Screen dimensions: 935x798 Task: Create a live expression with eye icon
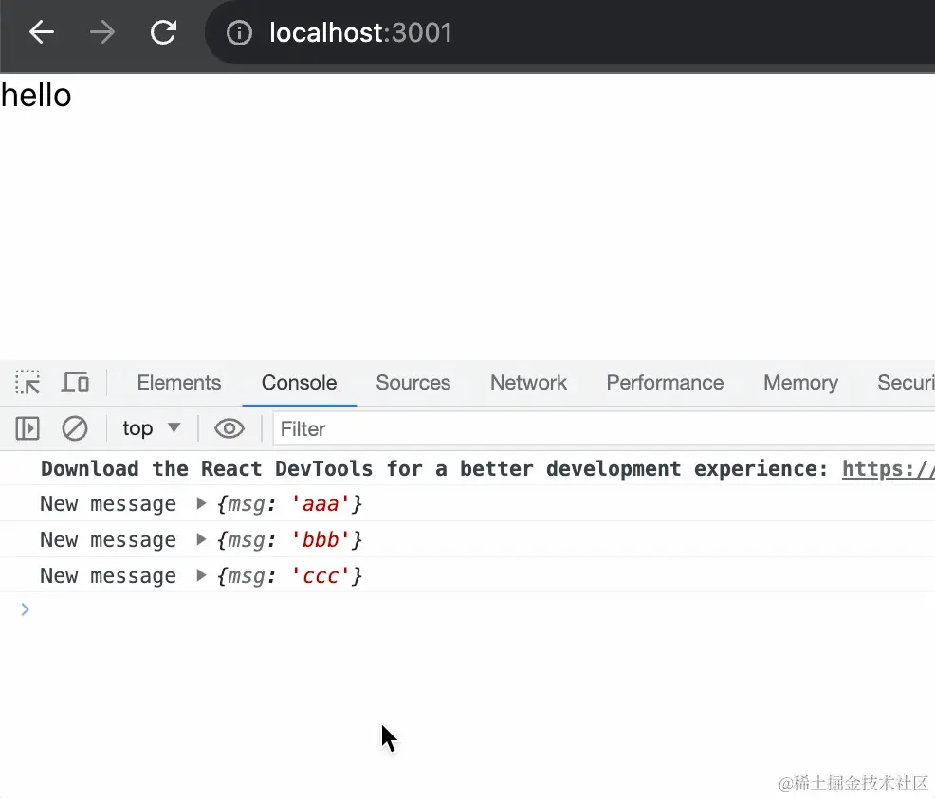point(229,428)
